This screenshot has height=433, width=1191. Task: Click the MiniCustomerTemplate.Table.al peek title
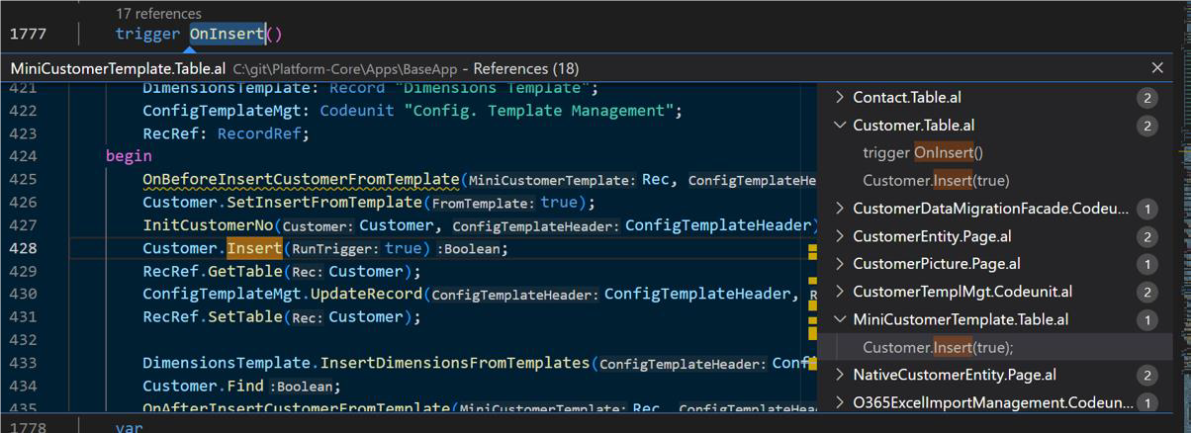118,68
